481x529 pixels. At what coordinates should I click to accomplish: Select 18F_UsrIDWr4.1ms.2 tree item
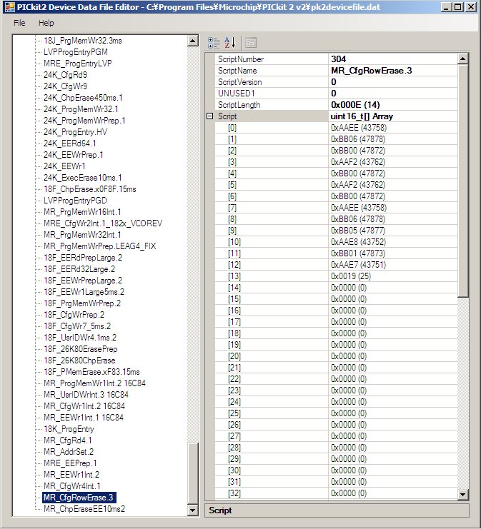pos(80,338)
